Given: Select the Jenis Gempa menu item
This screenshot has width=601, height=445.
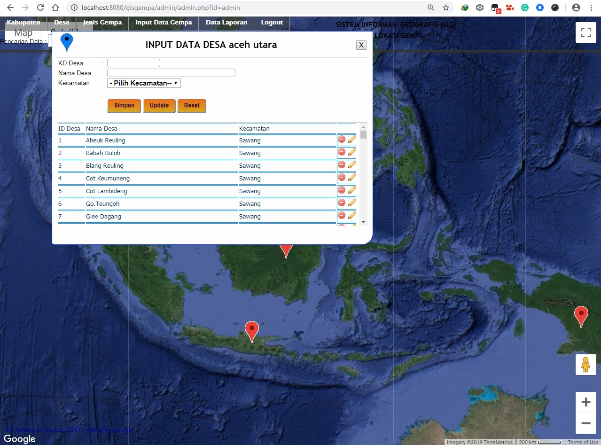Looking at the screenshot, I should click(102, 22).
